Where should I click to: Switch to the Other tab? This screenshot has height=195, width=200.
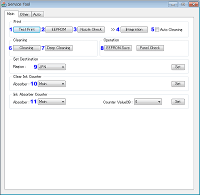point(24,14)
